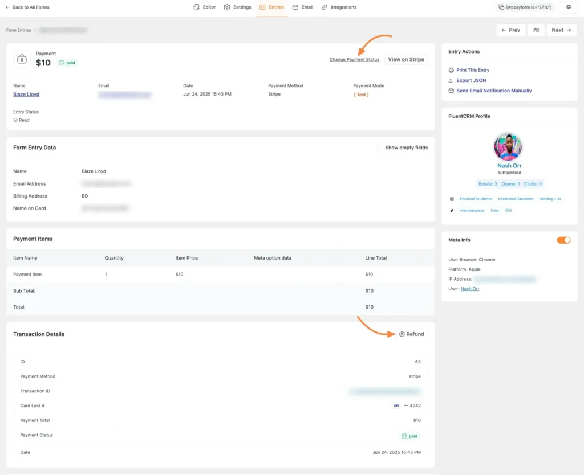The height and width of the screenshot is (475, 584).
Task: Toggle the Meta Info switch
Action: point(563,240)
